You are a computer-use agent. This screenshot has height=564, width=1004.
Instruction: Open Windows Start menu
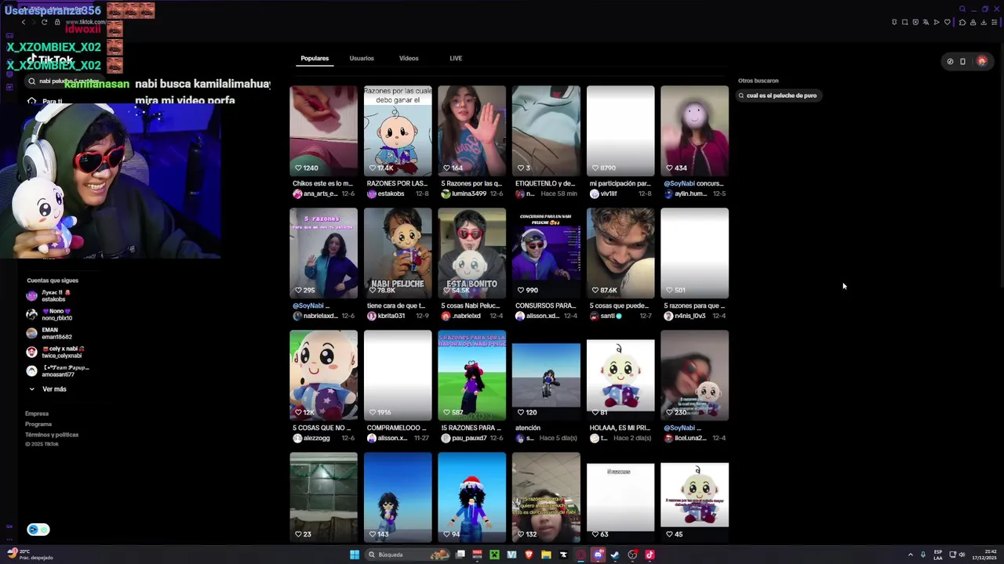point(355,555)
